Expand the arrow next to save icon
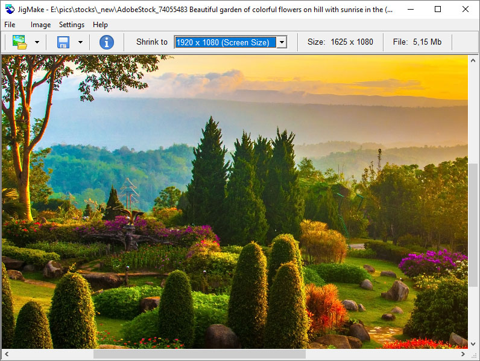480x361 pixels. tap(80, 42)
